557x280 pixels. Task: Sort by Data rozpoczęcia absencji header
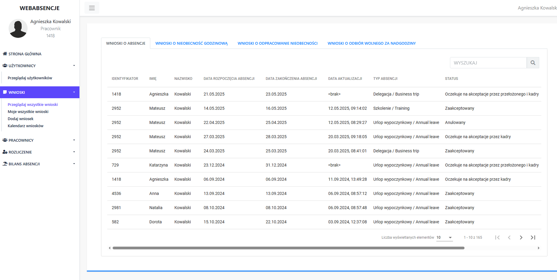[x=229, y=79]
